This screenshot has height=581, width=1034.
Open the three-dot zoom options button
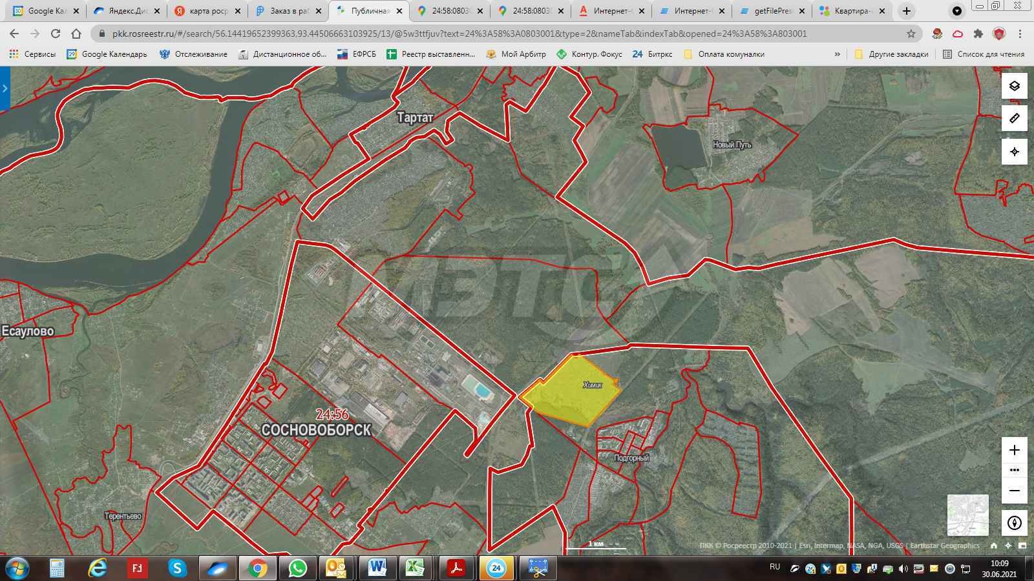pos(1014,470)
